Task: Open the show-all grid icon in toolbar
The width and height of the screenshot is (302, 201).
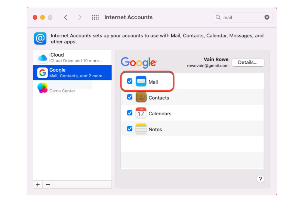Action: [x=95, y=17]
